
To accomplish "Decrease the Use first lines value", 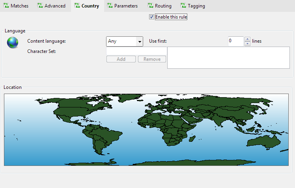I will coord(247,43).
